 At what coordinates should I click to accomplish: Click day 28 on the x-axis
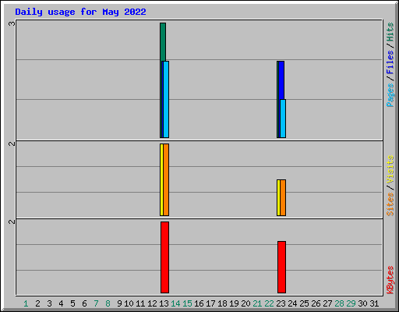click(339, 303)
